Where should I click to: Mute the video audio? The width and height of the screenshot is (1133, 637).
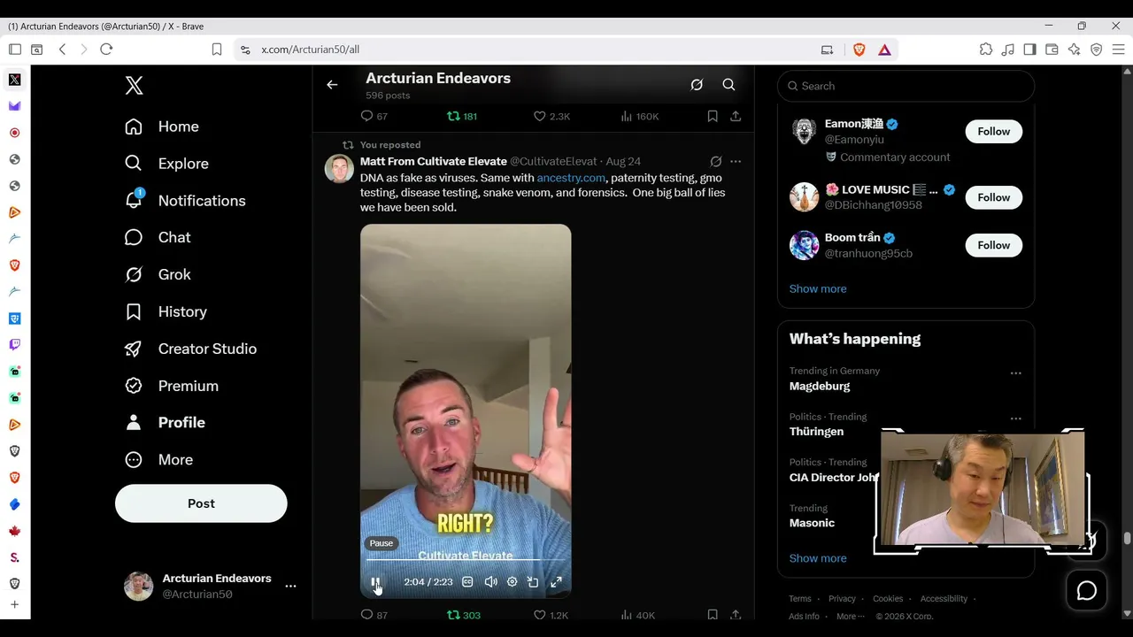490,582
